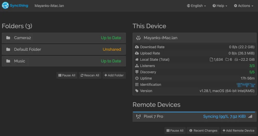Click the Camera2 folder icon
This screenshot has height=136, width=258.
[8, 38]
